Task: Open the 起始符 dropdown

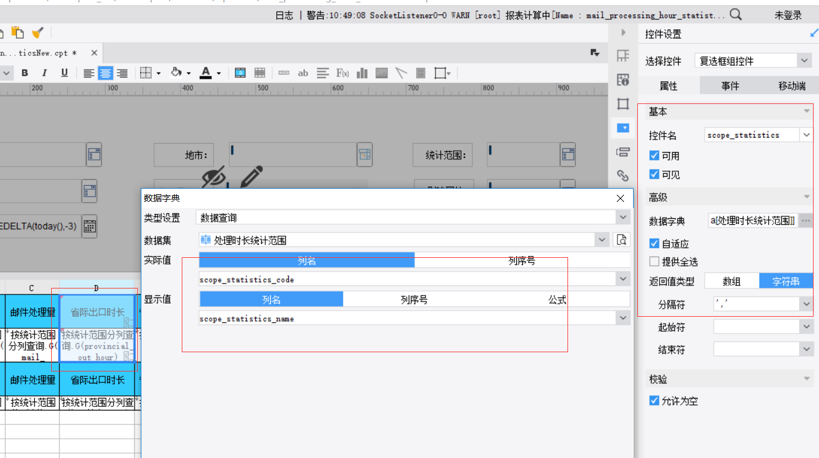Action: pos(806,327)
